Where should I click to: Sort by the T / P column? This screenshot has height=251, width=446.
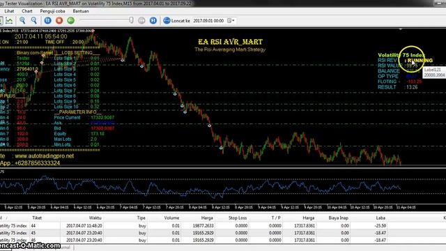pos(276,218)
